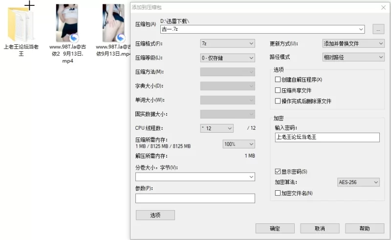Viewport: 391px width, 240px height.
Task: Open the 更新方式 dropdown
Action: 353,43
